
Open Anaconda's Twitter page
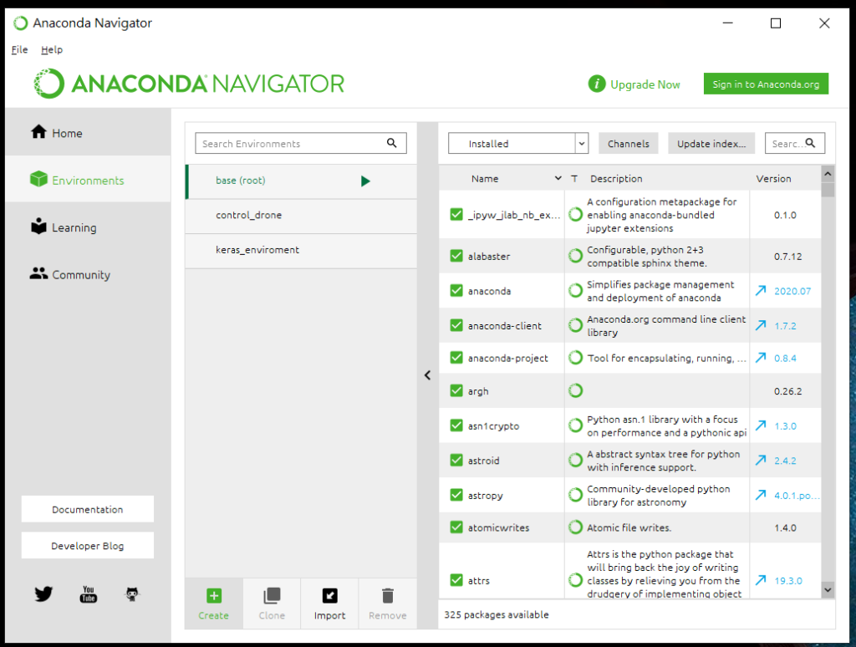tap(43, 594)
